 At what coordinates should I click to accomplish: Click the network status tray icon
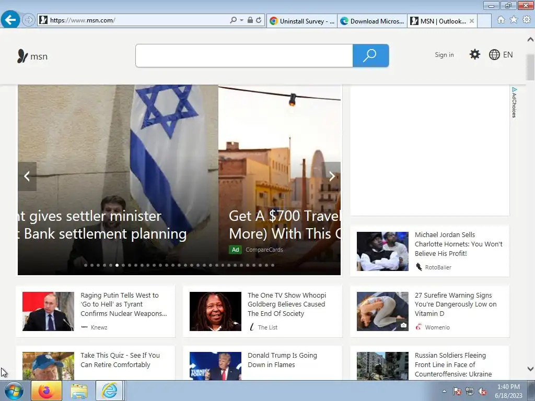click(x=470, y=392)
